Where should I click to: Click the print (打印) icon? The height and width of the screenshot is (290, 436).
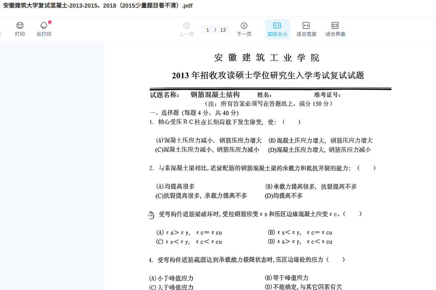pos(20,29)
